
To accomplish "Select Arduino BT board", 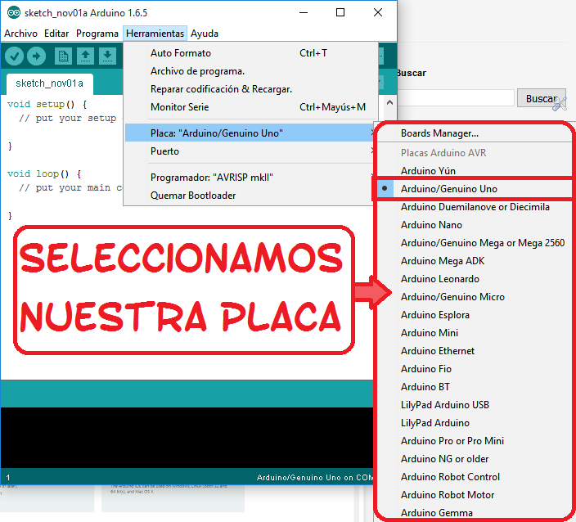I will point(474,387).
